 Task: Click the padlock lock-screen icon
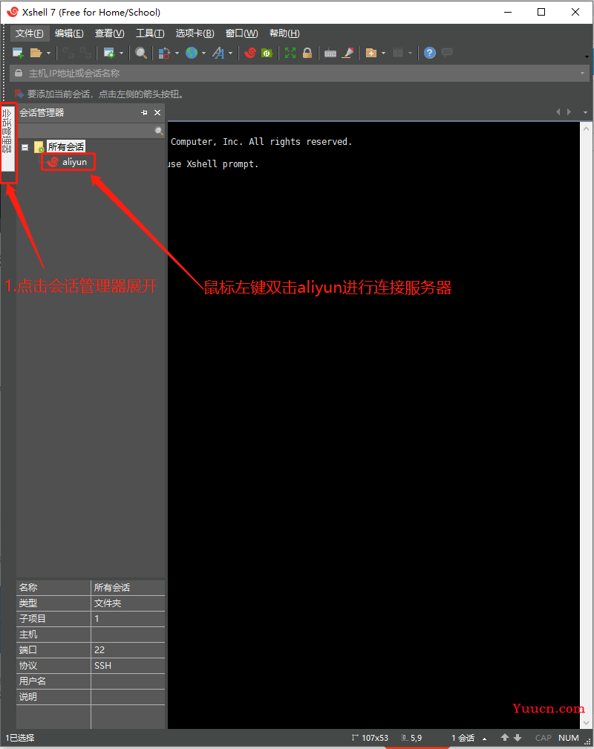click(307, 53)
